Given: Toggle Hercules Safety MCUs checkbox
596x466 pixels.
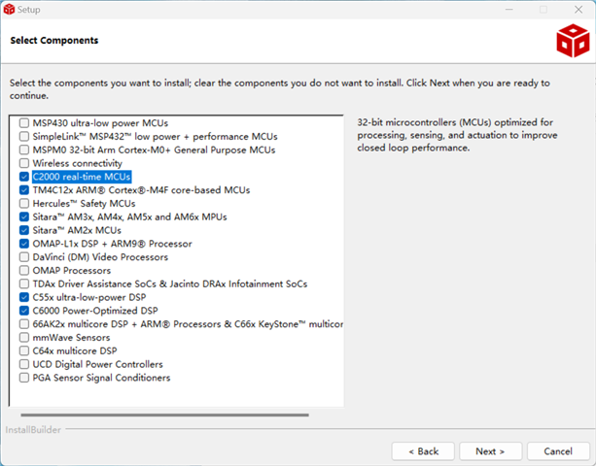Looking at the screenshot, I should pyautogui.click(x=24, y=204).
